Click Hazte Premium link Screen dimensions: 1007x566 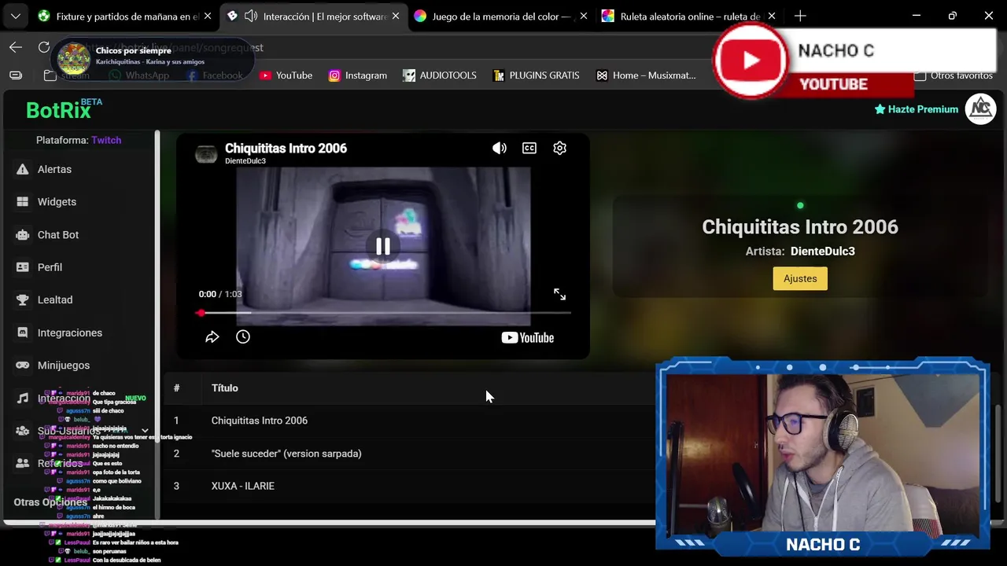[x=917, y=109]
